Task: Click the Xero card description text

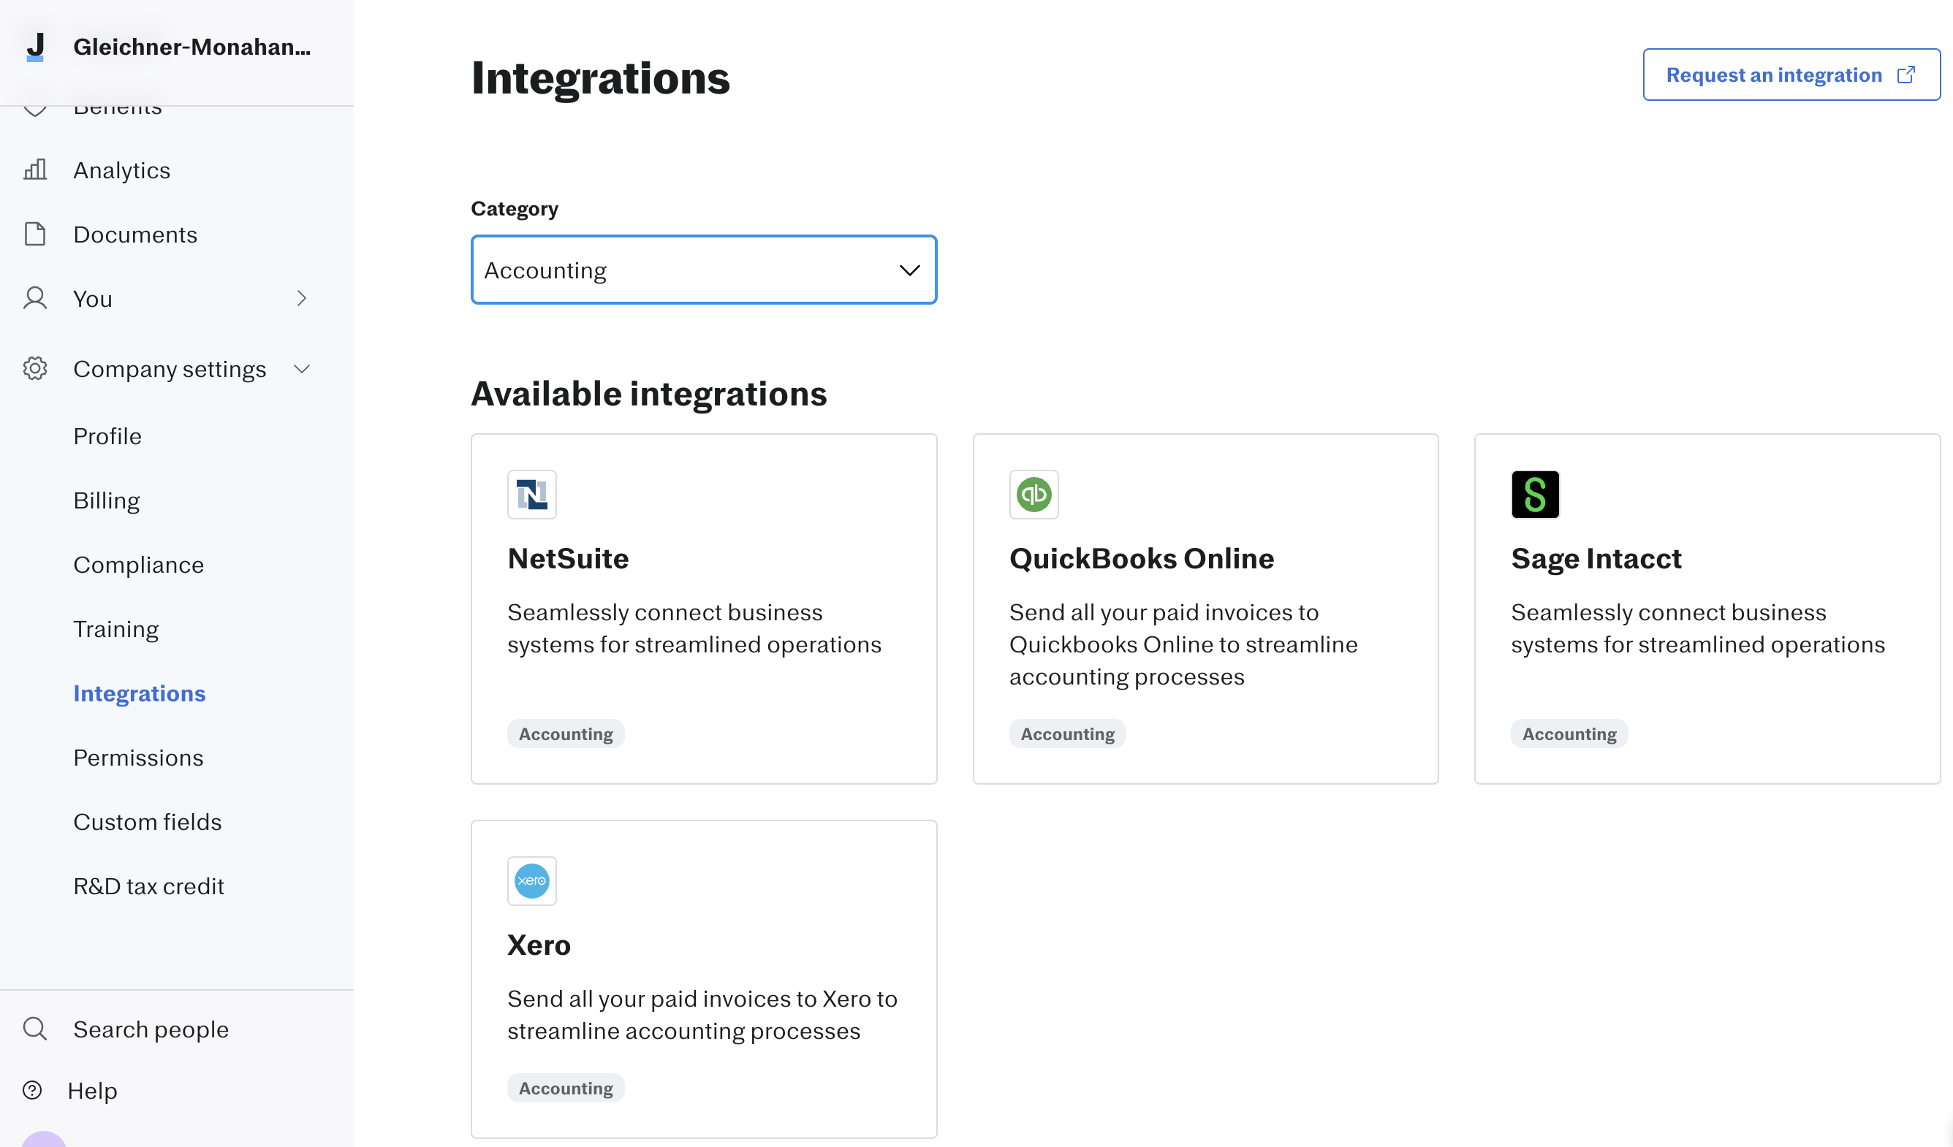Action: tap(702, 1015)
